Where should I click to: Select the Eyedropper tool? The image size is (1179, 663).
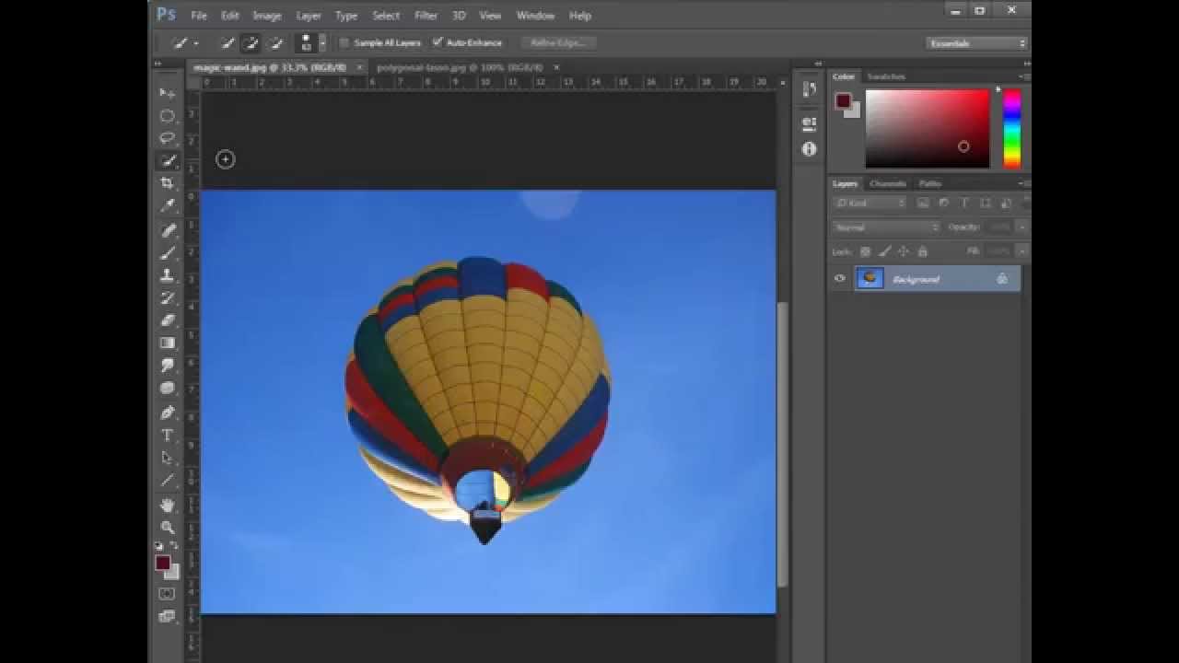click(x=167, y=206)
